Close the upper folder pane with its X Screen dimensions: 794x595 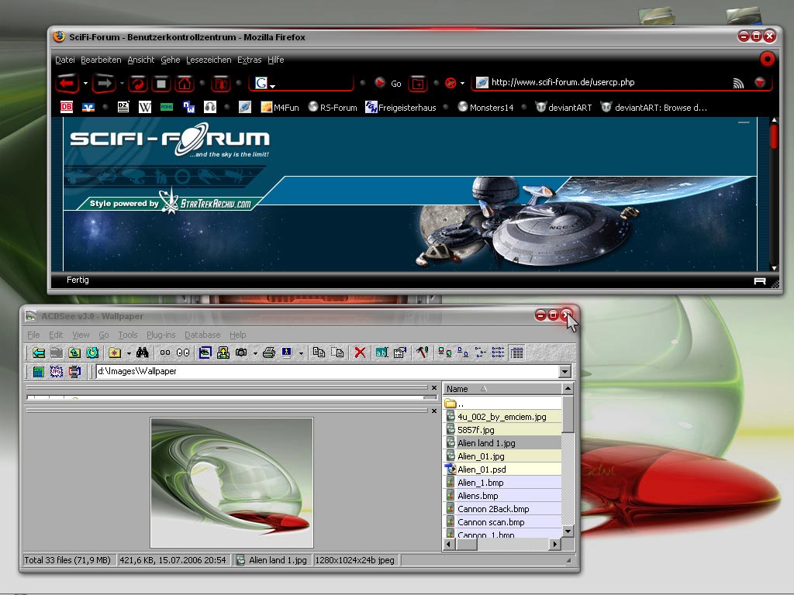[434, 387]
